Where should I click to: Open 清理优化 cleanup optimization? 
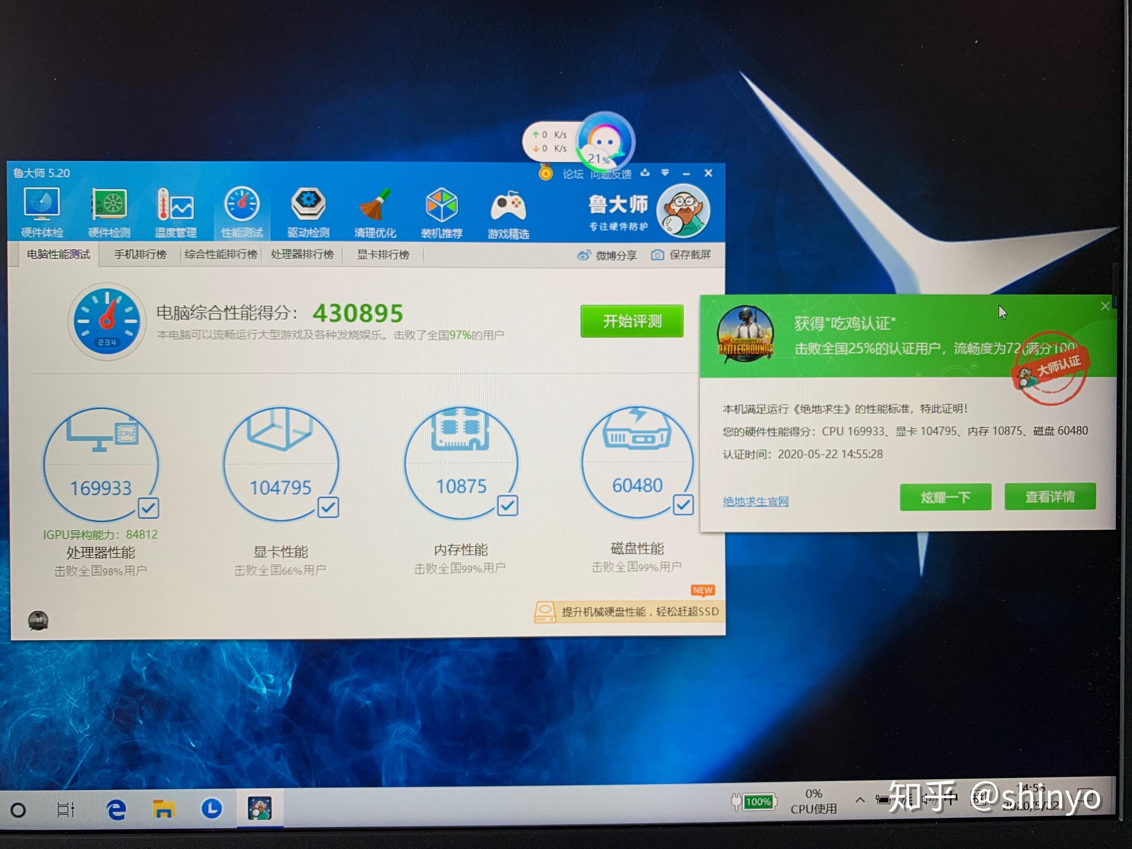click(x=375, y=213)
